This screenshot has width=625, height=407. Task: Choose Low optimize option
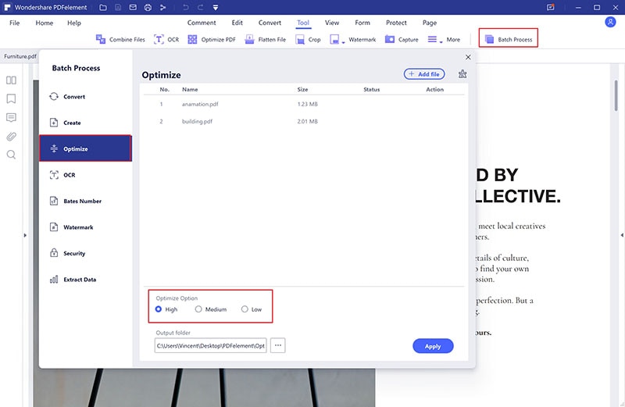click(x=252, y=309)
